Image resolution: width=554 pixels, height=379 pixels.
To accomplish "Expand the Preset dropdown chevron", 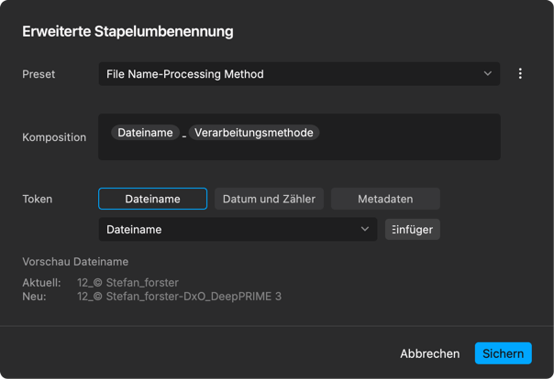I will pos(488,73).
